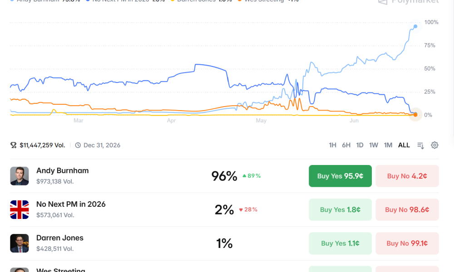The height and width of the screenshot is (272, 454).
Task: Open Darren Jones's profile photo
Action: [x=20, y=243]
